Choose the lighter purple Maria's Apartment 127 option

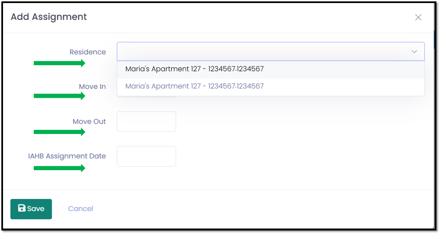click(271, 86)
